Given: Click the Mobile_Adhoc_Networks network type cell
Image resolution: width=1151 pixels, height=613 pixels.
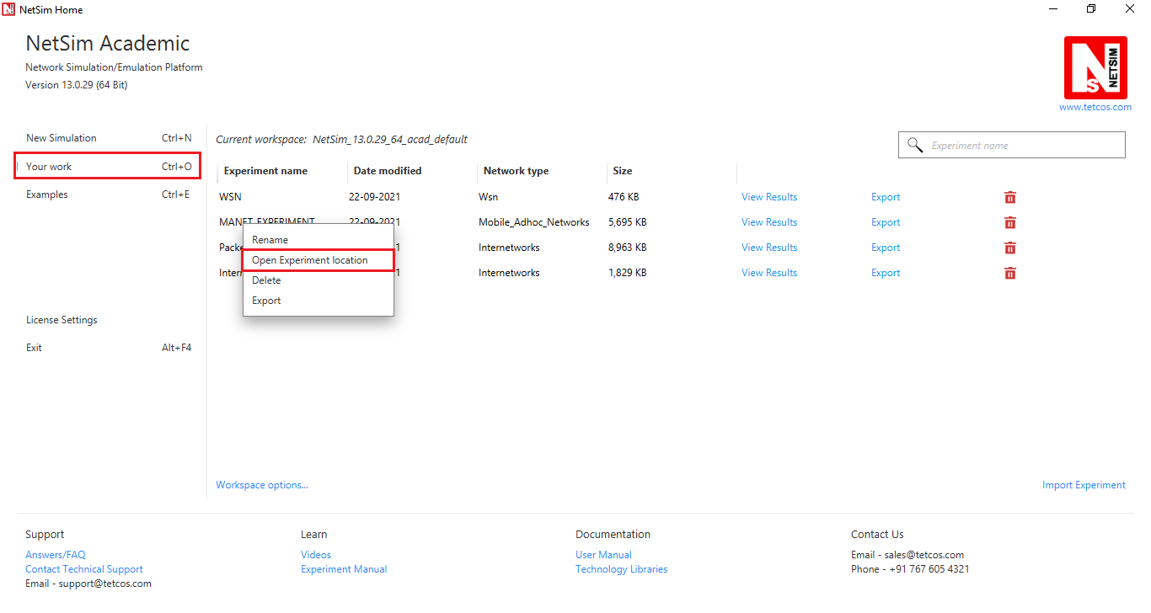Looking at the screenshot, I should (x=534, y=222).
